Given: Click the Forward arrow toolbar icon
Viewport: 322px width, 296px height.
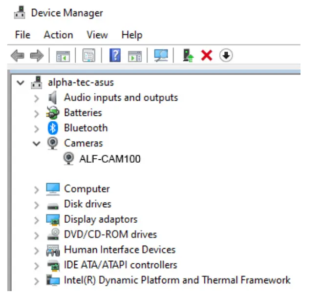Looking at the screenshot, I should click(x=37, y=56).
